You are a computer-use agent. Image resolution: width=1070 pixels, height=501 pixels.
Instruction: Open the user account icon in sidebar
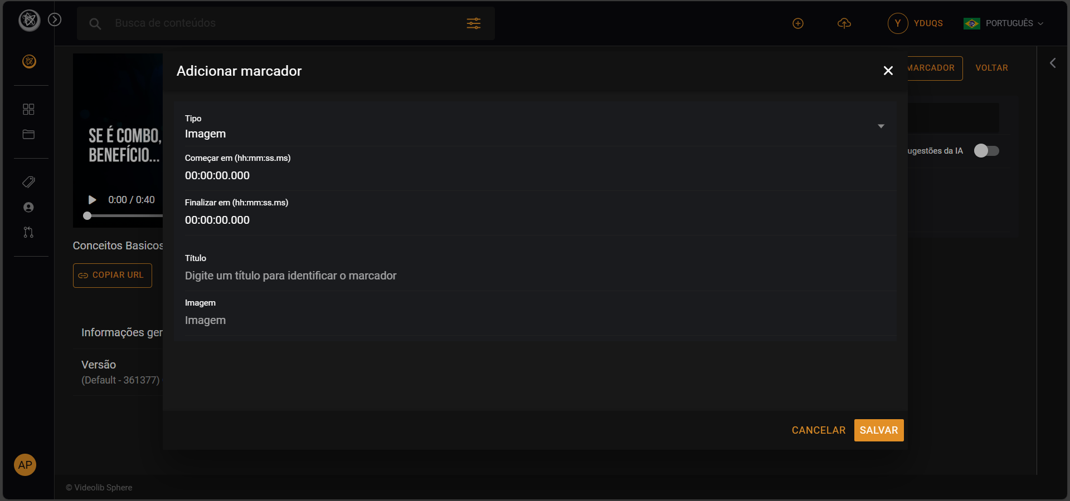(28, 207)
